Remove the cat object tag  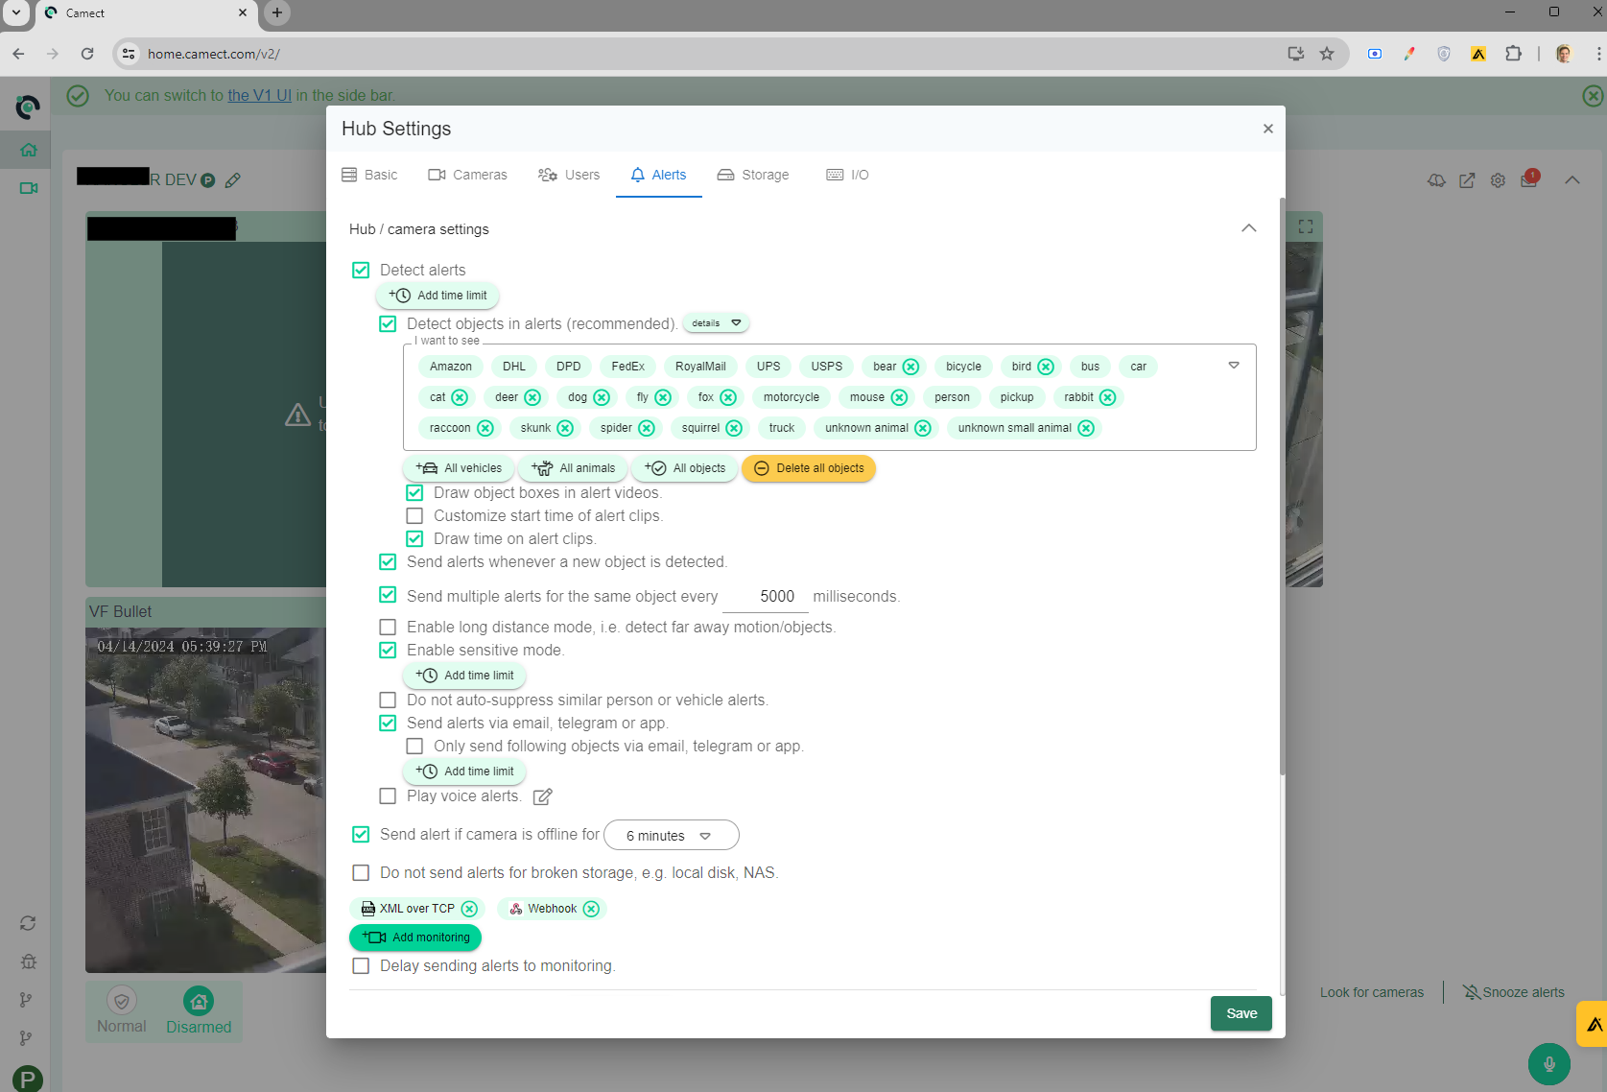tap(460, 397)
